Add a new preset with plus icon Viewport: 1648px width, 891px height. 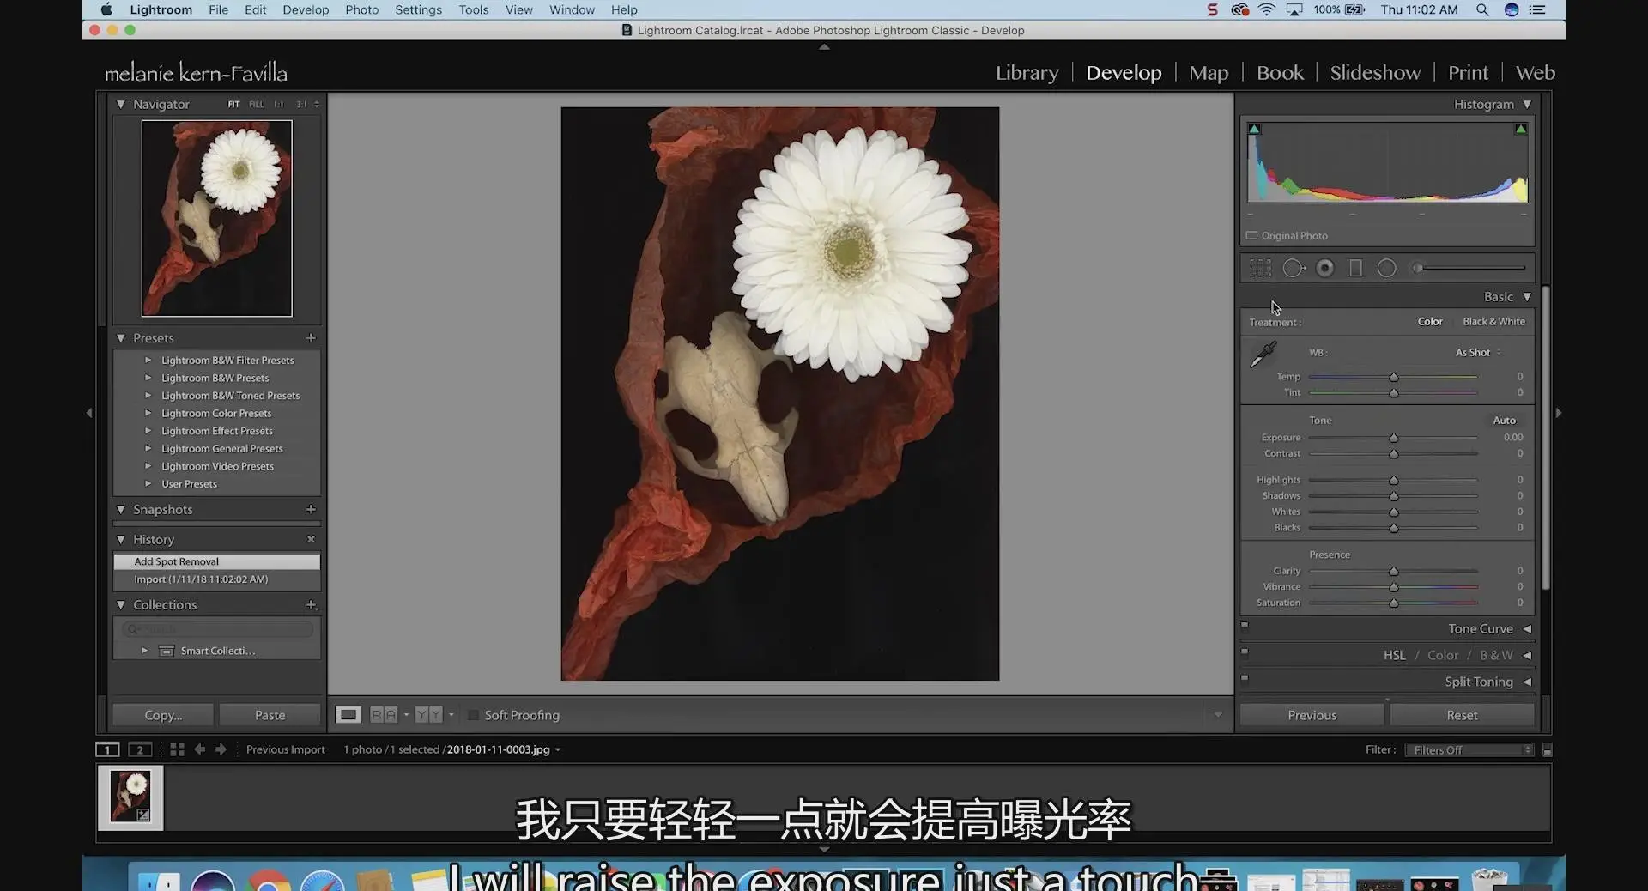(311, 338)
